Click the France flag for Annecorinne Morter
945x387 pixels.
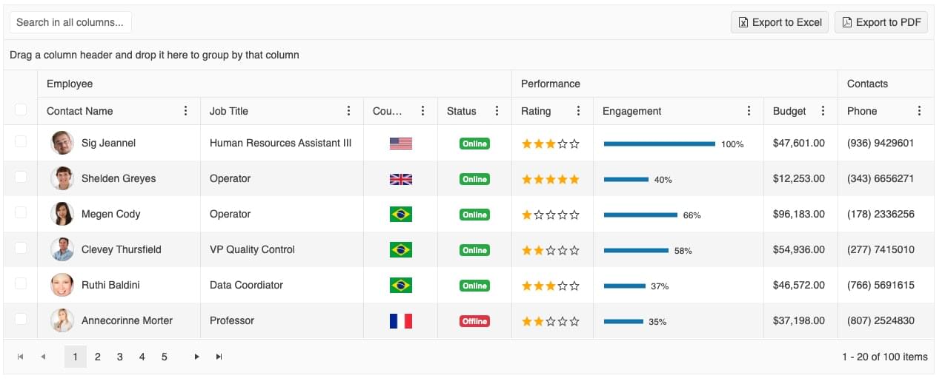click(400, 321)
